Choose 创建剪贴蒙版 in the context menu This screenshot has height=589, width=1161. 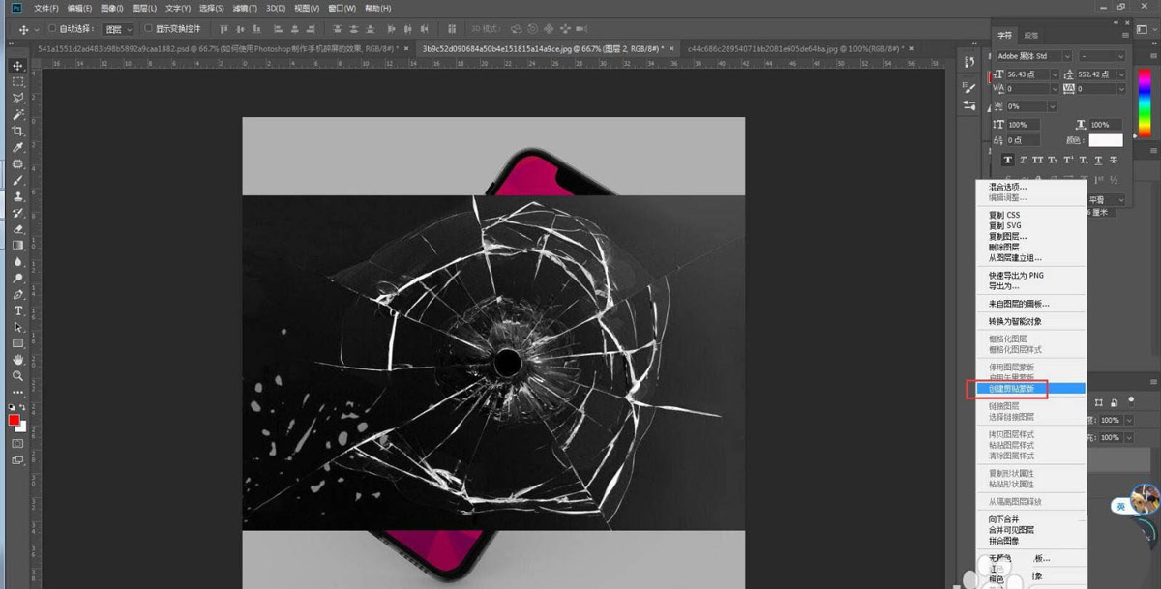pyautogui.click(x=1030, y=388)
